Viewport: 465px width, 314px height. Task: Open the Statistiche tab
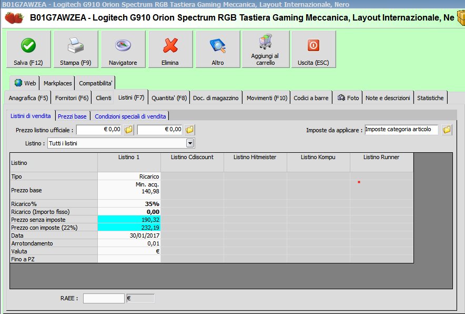tap(430, 98)
